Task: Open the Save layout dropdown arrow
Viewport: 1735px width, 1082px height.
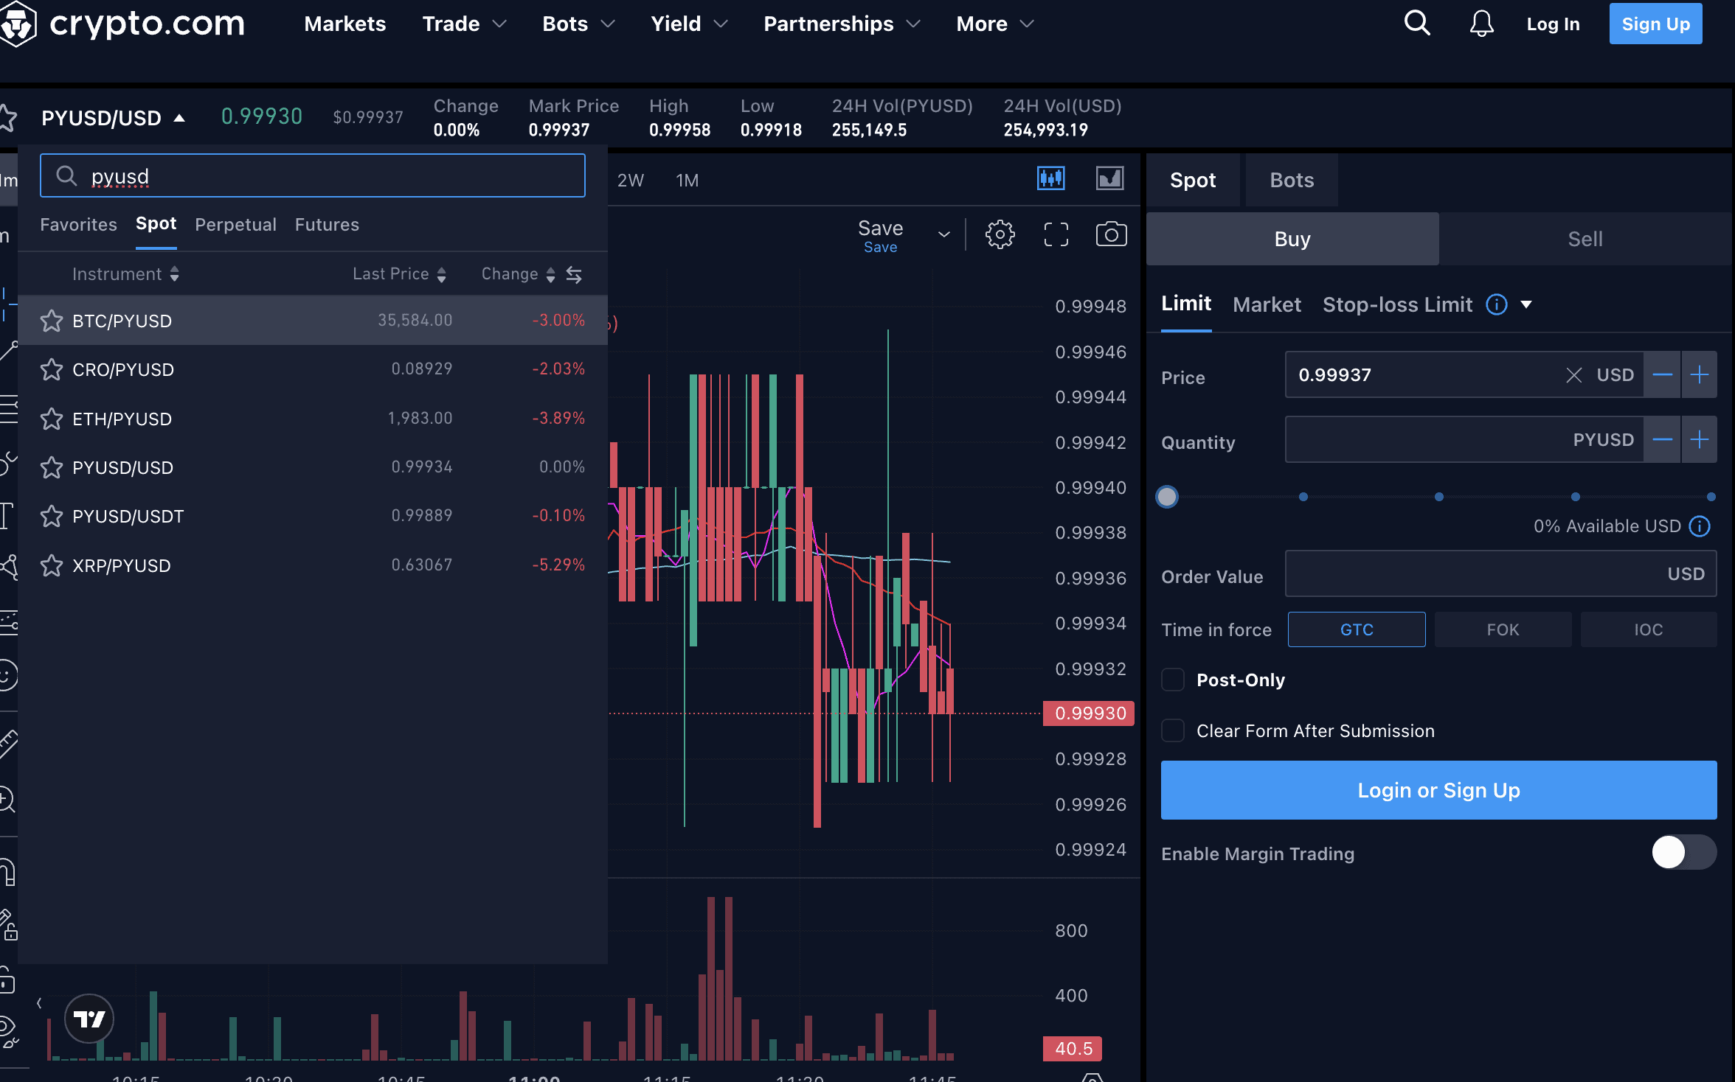Action: [x=943, y=235]
